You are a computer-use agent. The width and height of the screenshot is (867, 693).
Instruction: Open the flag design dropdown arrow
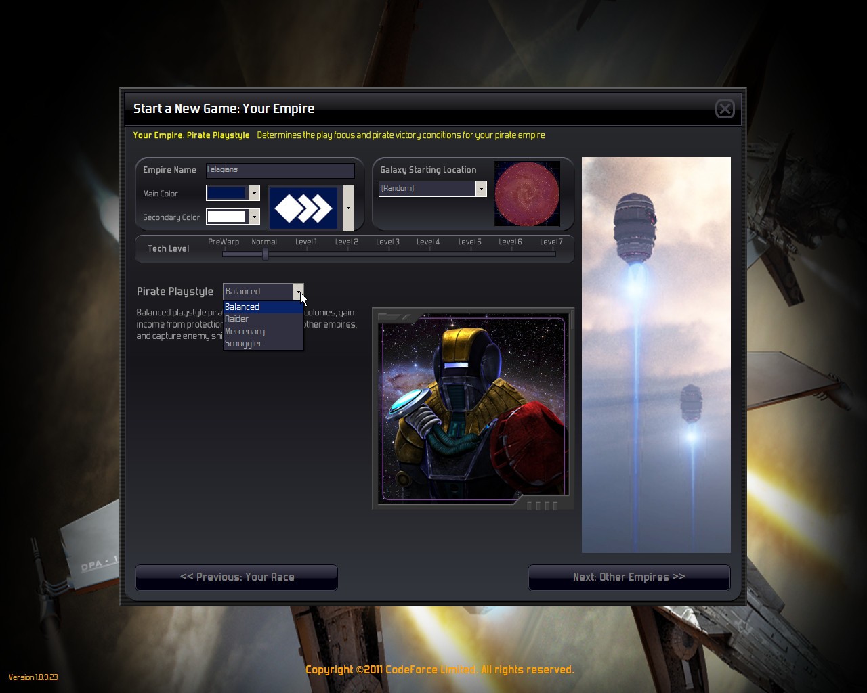tap(348, 208)
